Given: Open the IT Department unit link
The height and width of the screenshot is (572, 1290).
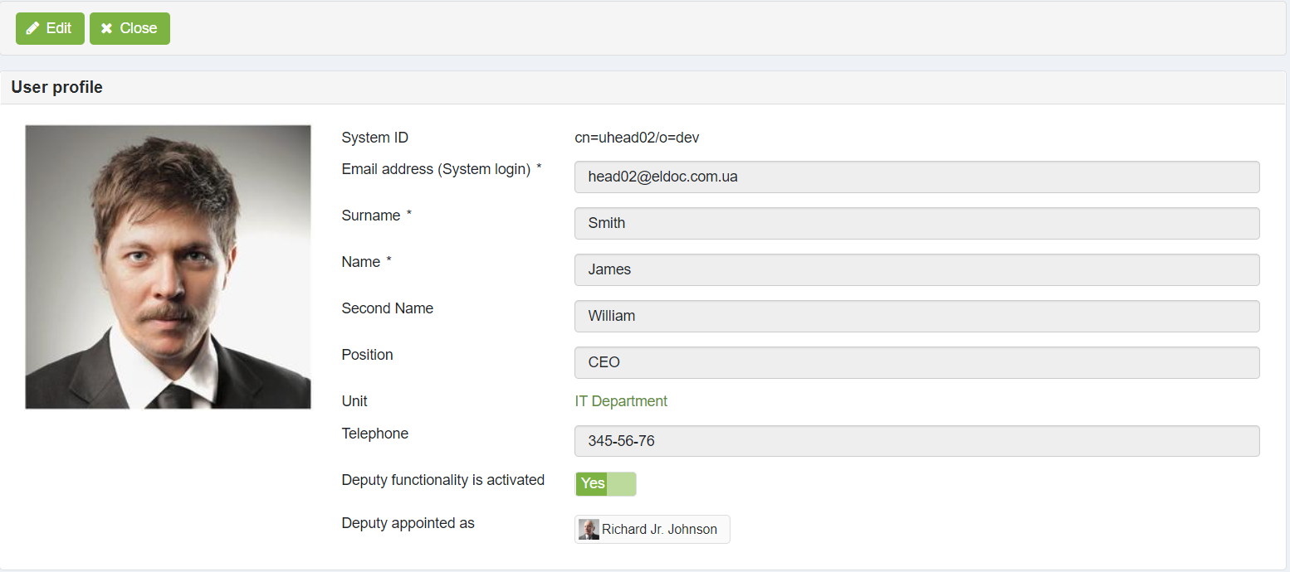Looking at the screenshot, I should point(621,401).
